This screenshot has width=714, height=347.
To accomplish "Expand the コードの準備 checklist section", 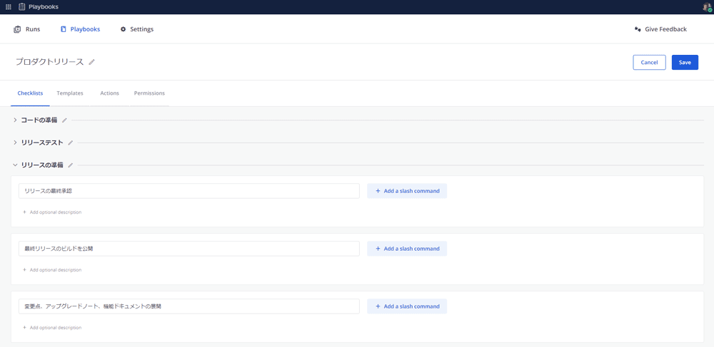I will 15,120.
